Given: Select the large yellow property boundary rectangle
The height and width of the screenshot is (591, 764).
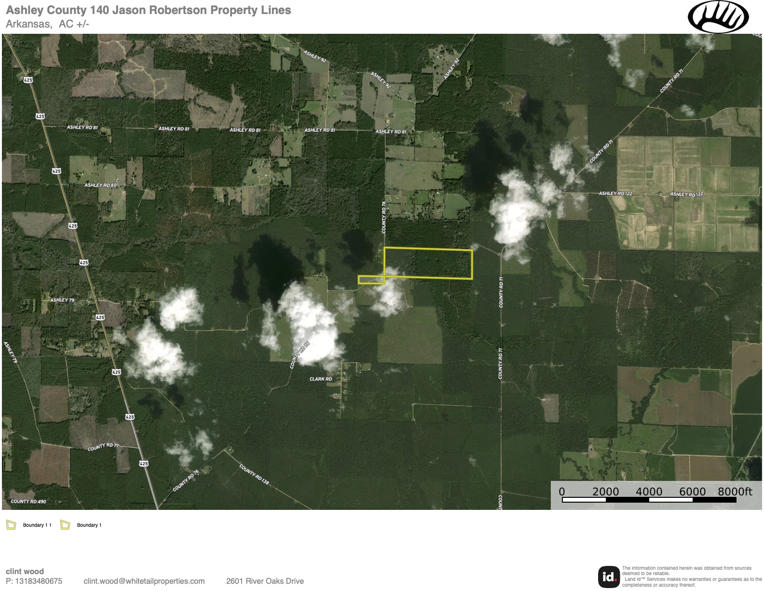Looking at the screenshot, I should click(428, 264).
